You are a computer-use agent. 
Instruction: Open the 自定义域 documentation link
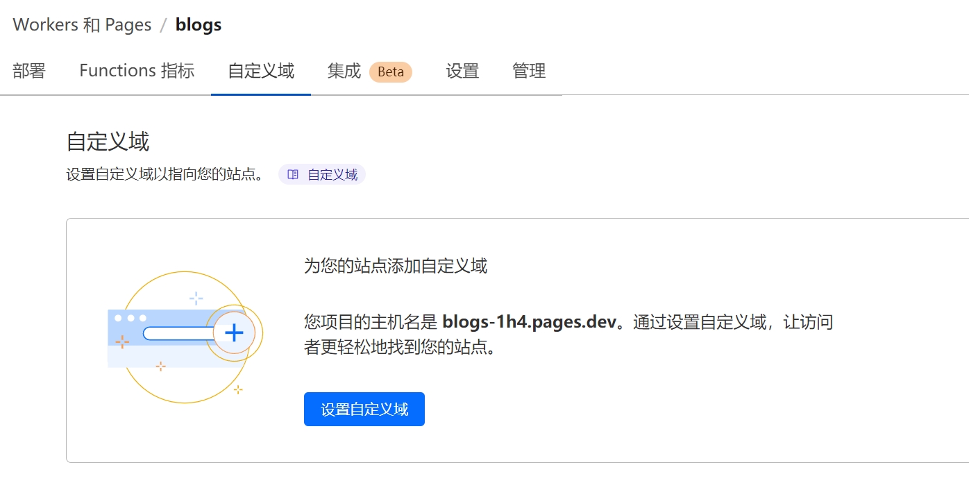click(332, 175)
